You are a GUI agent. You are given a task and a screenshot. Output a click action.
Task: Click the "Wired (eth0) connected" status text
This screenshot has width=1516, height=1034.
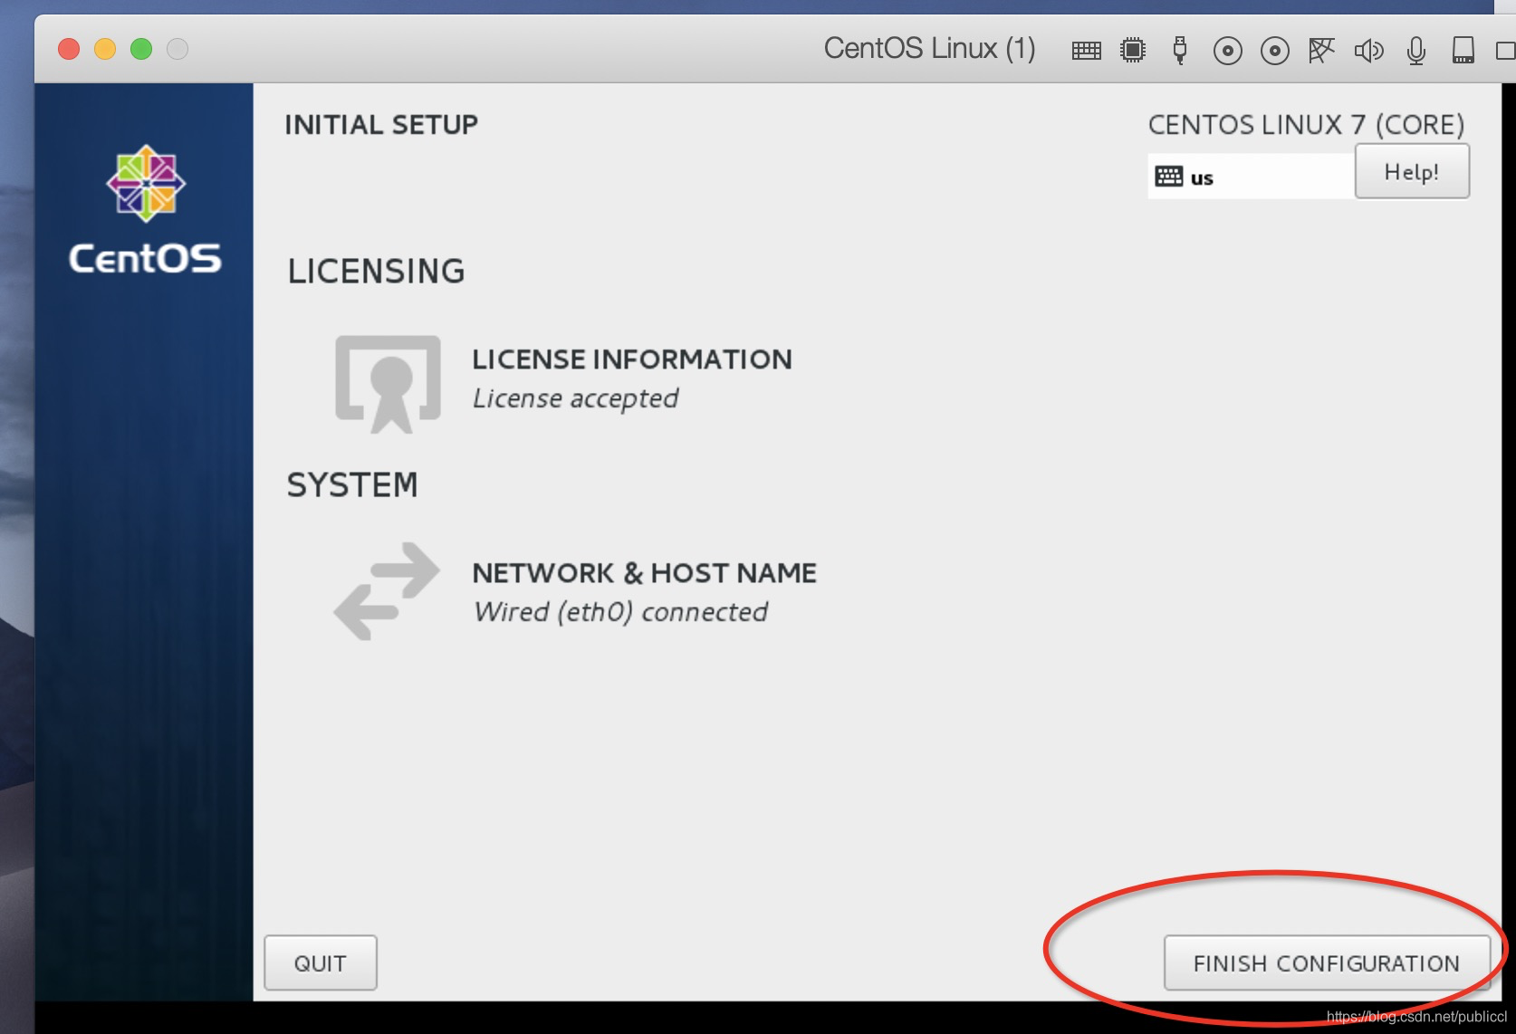coord(621,612)
